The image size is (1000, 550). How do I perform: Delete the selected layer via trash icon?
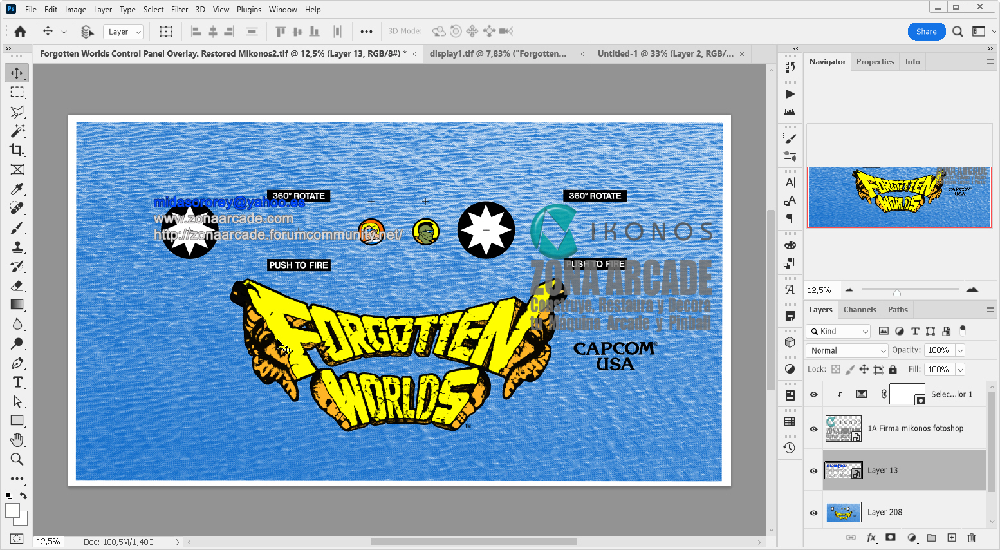(972, 537)
